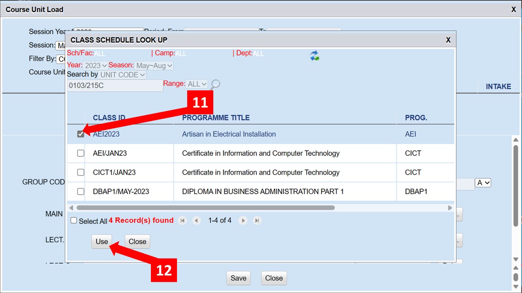522x293 pixels.
Task: Enable the Select All checkbox
Action: point(74,221)
